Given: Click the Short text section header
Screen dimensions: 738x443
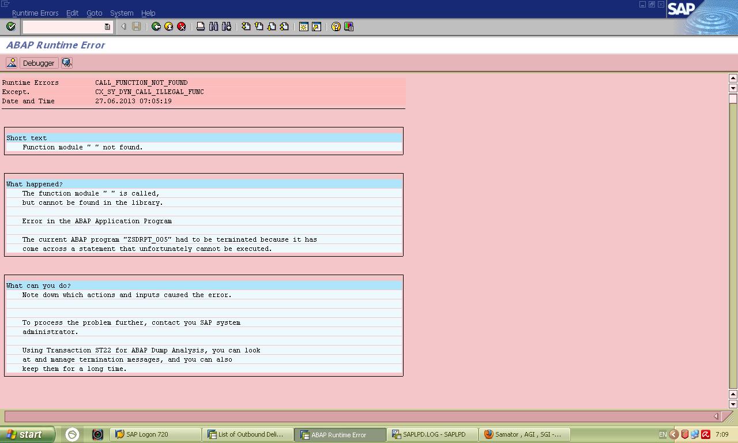Looking at the screenshot, I should (x=204, y=138).
